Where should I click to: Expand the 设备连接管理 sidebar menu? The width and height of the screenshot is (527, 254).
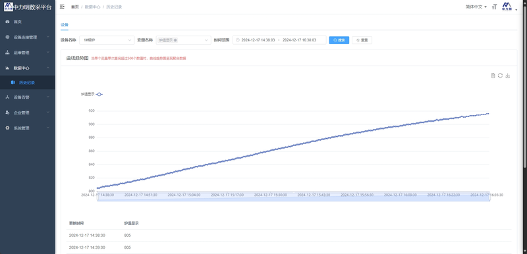pyautogui.click(x=28, y=37)
